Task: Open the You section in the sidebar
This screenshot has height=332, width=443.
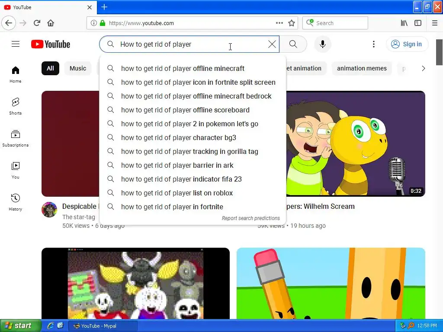Action: coord(16,170)
